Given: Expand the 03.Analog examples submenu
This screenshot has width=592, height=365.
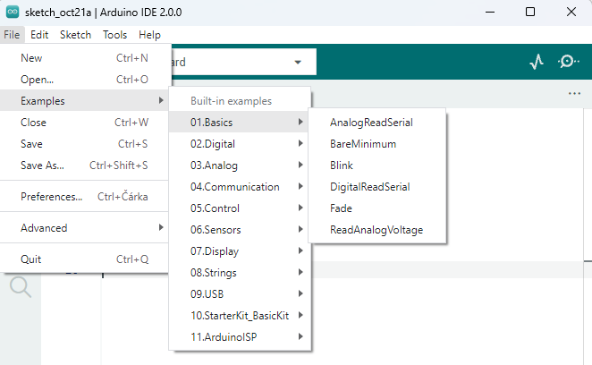Looking at the screenshot, I should coord(240,166).
